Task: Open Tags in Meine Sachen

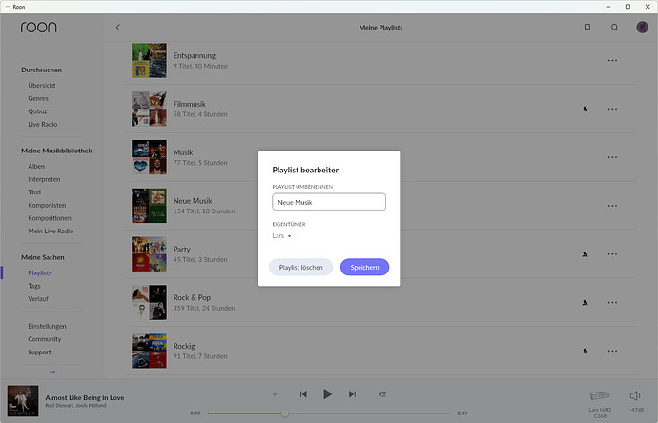Action: [x=34, y=286]
